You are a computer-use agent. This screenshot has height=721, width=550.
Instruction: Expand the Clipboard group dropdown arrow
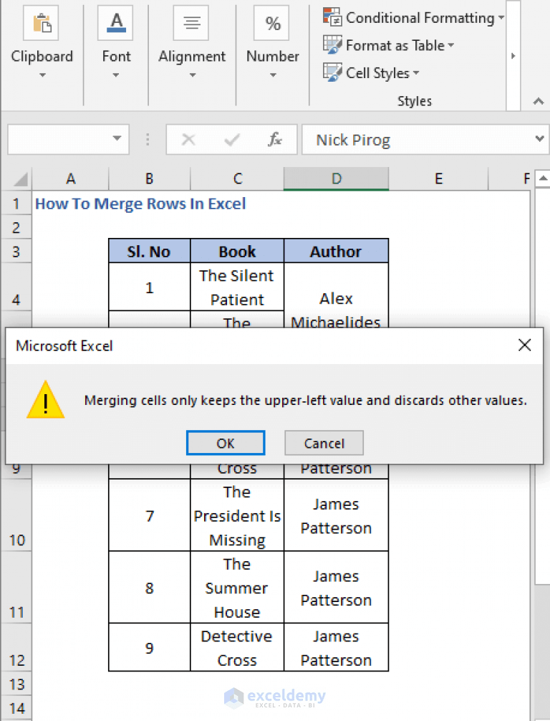click(x=42, y=75)
